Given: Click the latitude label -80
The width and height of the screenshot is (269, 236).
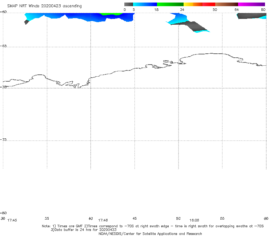Looking at the screenshot, I should click(3, 213).
